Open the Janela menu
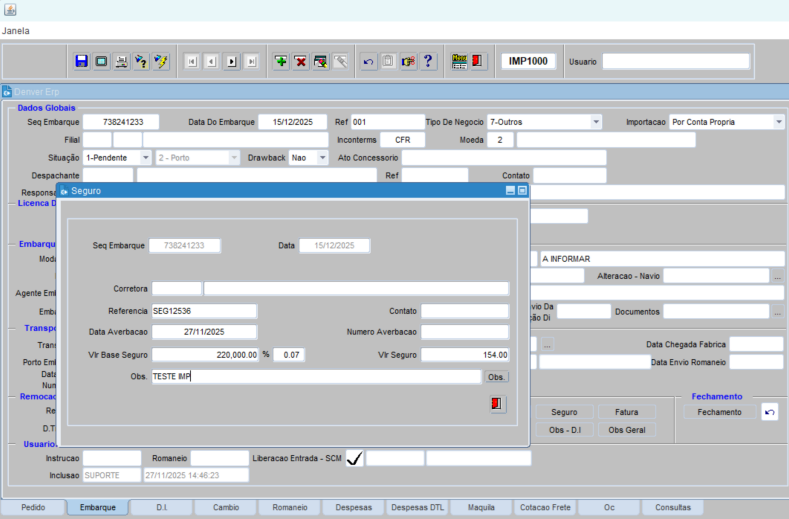 [16, 31]
